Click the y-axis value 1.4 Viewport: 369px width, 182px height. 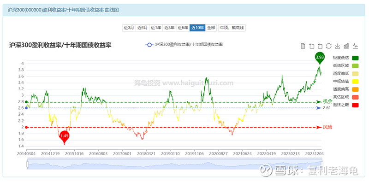point(21,147)
